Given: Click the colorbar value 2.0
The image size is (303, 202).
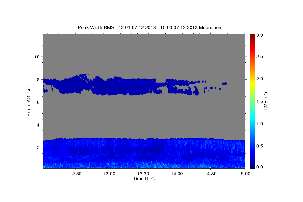Looking at the screenshot, I should pyautogui.click(x=260, y=79).
